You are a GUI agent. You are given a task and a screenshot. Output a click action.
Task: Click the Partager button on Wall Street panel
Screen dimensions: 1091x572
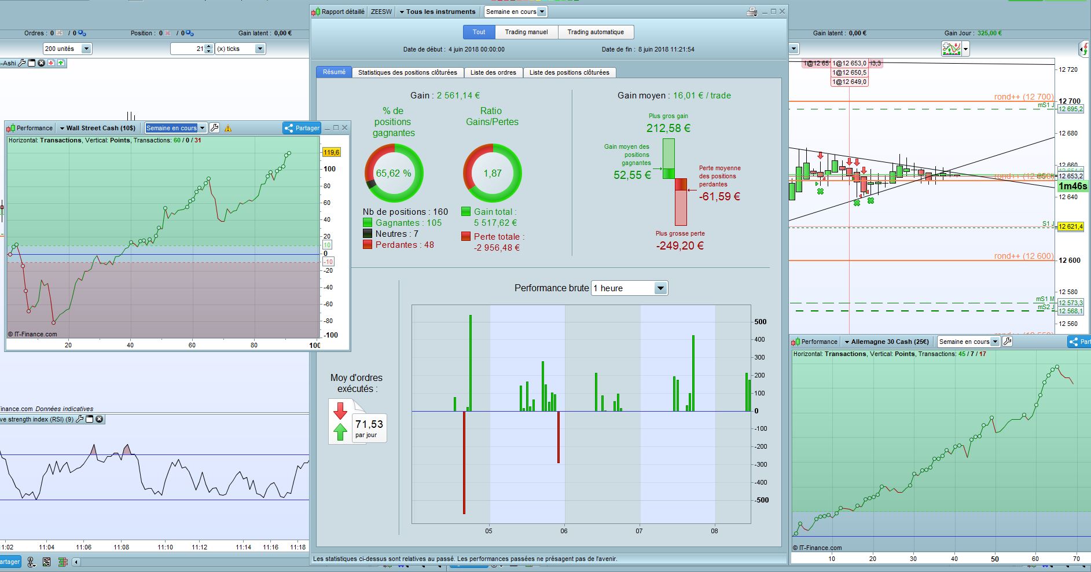[302, 128]
